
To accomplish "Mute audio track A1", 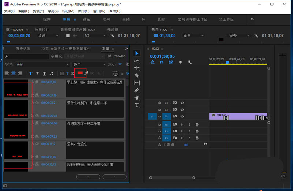I will pyautogui.click(x=182, y=124).
